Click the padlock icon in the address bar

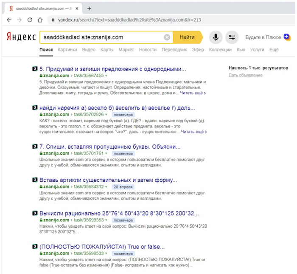[x=53, y=20]
